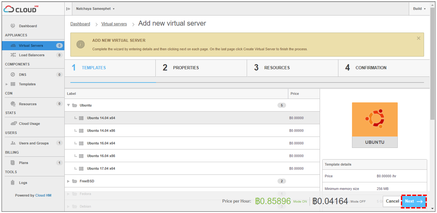Click the Next button
Screen dimensions: 437x213
414,201
